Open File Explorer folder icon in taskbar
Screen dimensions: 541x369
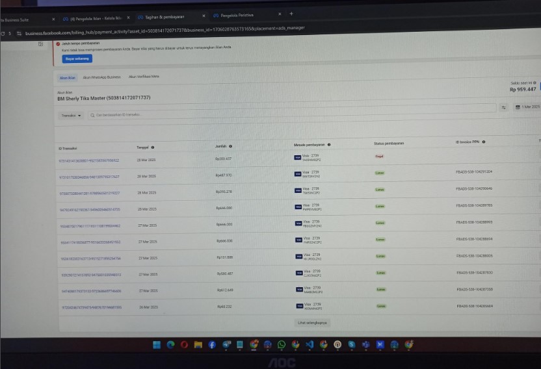pos(198,344)
